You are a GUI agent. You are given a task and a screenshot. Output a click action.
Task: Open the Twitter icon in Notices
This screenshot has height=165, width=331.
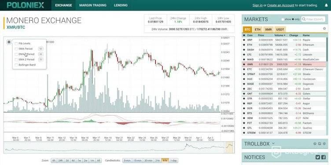pyautogui.click(x=318, y=157)
